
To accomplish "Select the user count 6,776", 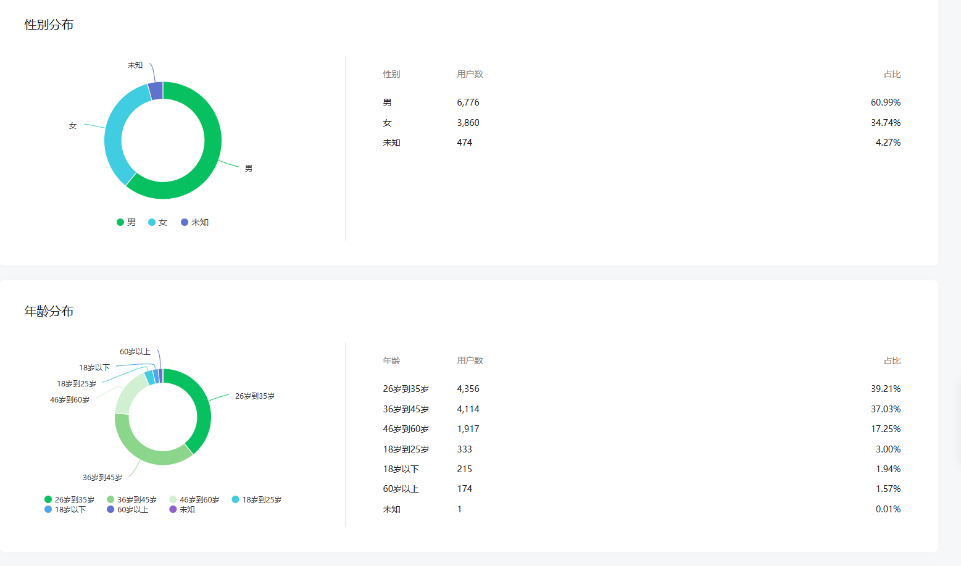I will click(x=468, y=102).
